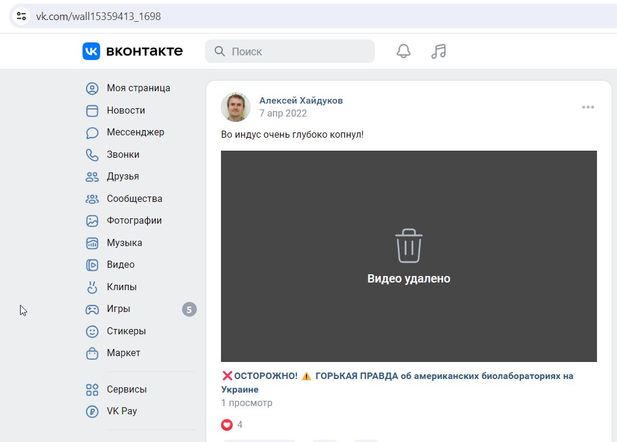Click the Музыка chart icon
This screenshot has height=442, width=617.
92,243
